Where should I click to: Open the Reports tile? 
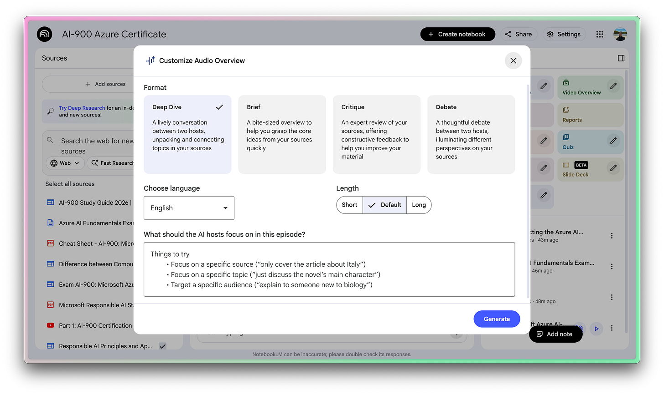(x=590, y=115)
